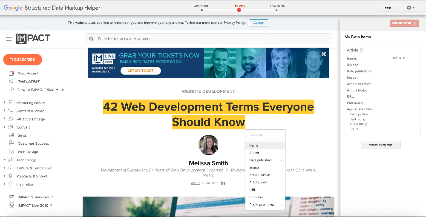Expand the Convert section arrow

tap(4, 127)
